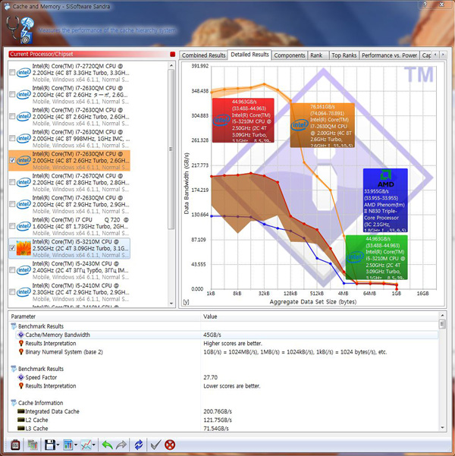Viewport: 455px width, 456px height.
Task: Click the flower picture icon beside i5-3210M
Action: 24,248
